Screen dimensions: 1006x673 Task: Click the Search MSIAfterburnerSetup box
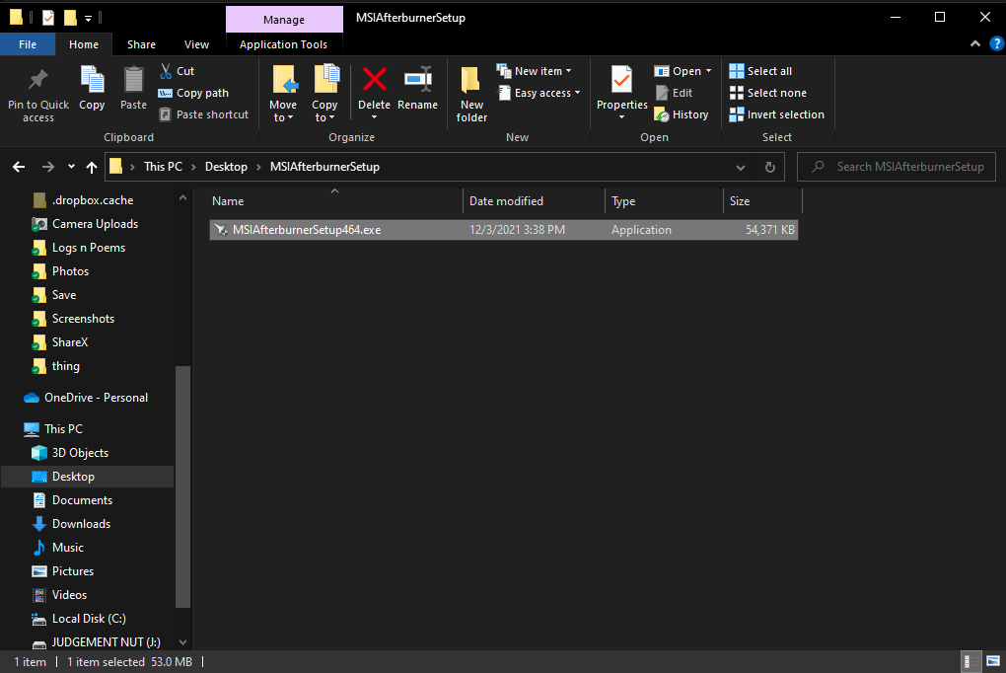coord(897,167)
